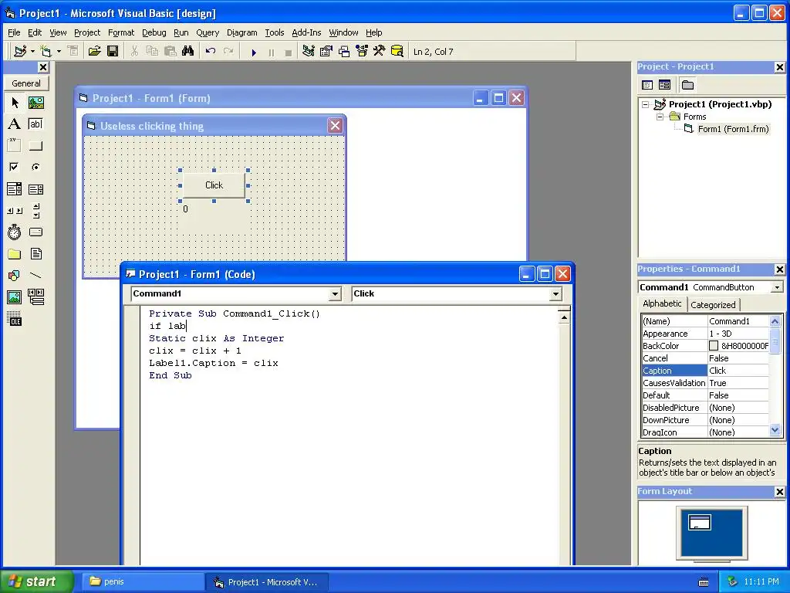This screenshot has width=790, height=593.
Task: Click View Code icon in Project panel
Action: click(647, 85)
